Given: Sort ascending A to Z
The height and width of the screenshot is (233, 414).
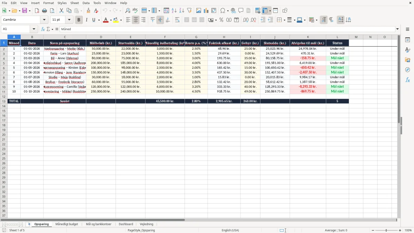Looking at the screenshot, I should (174, 11).
